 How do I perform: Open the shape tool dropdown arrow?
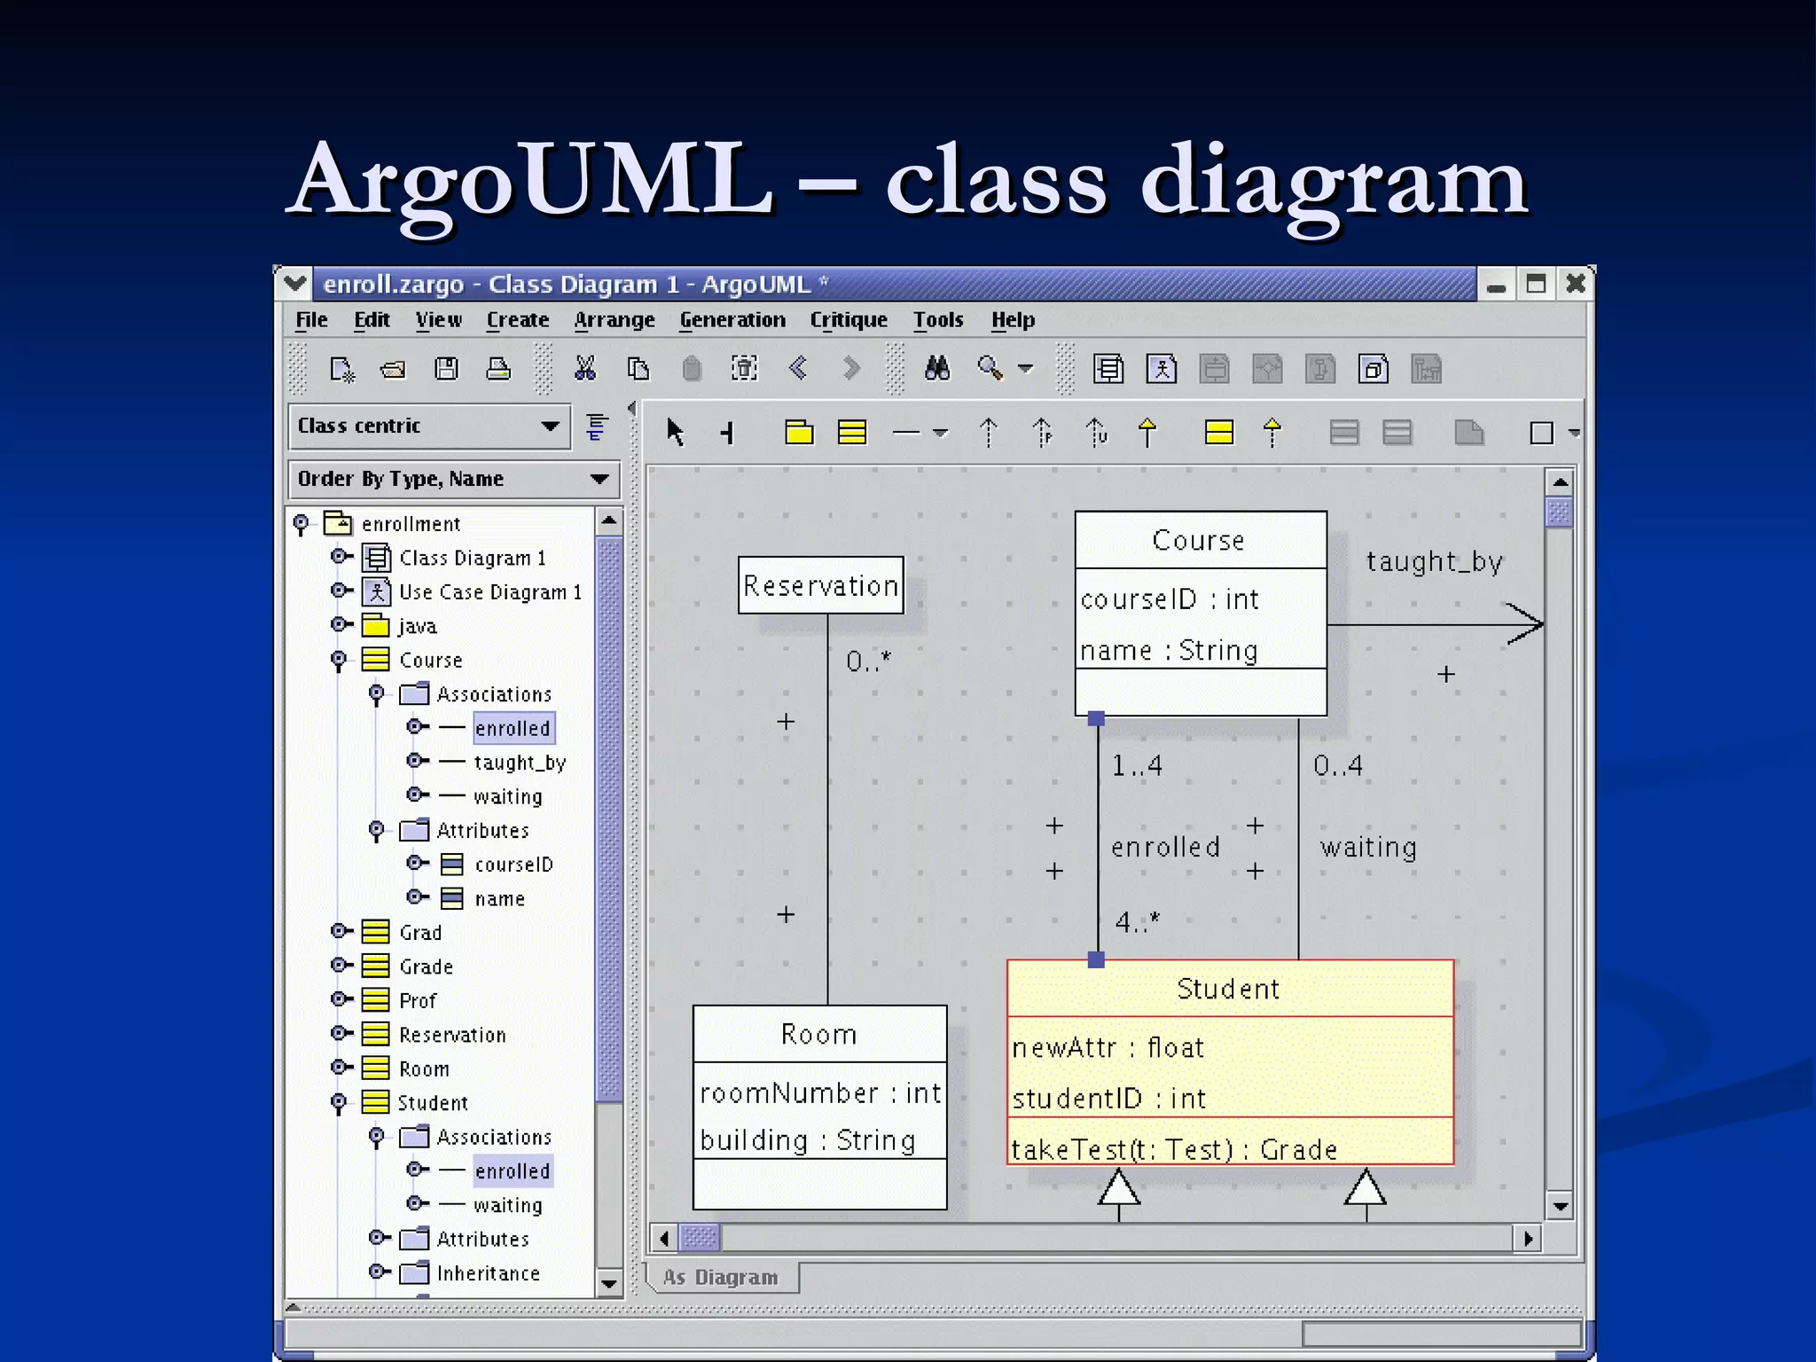pos(1574,433)
